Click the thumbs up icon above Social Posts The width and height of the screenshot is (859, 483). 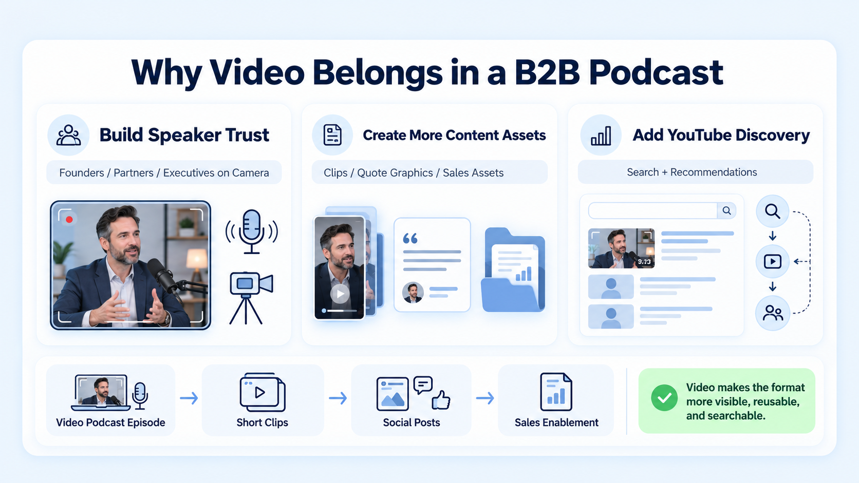pos(441,400)
